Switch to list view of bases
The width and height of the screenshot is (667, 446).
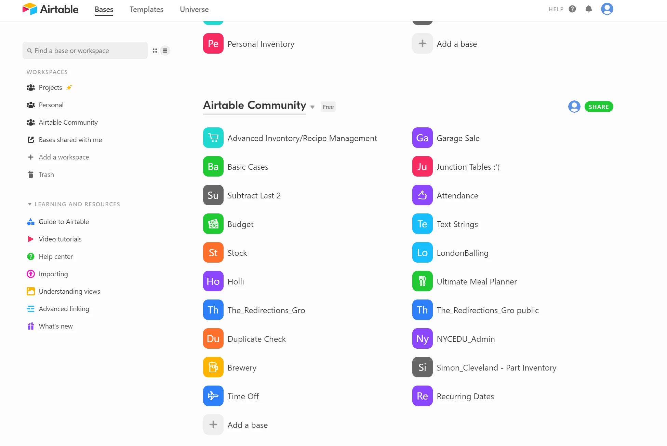(x=165, y=51)
